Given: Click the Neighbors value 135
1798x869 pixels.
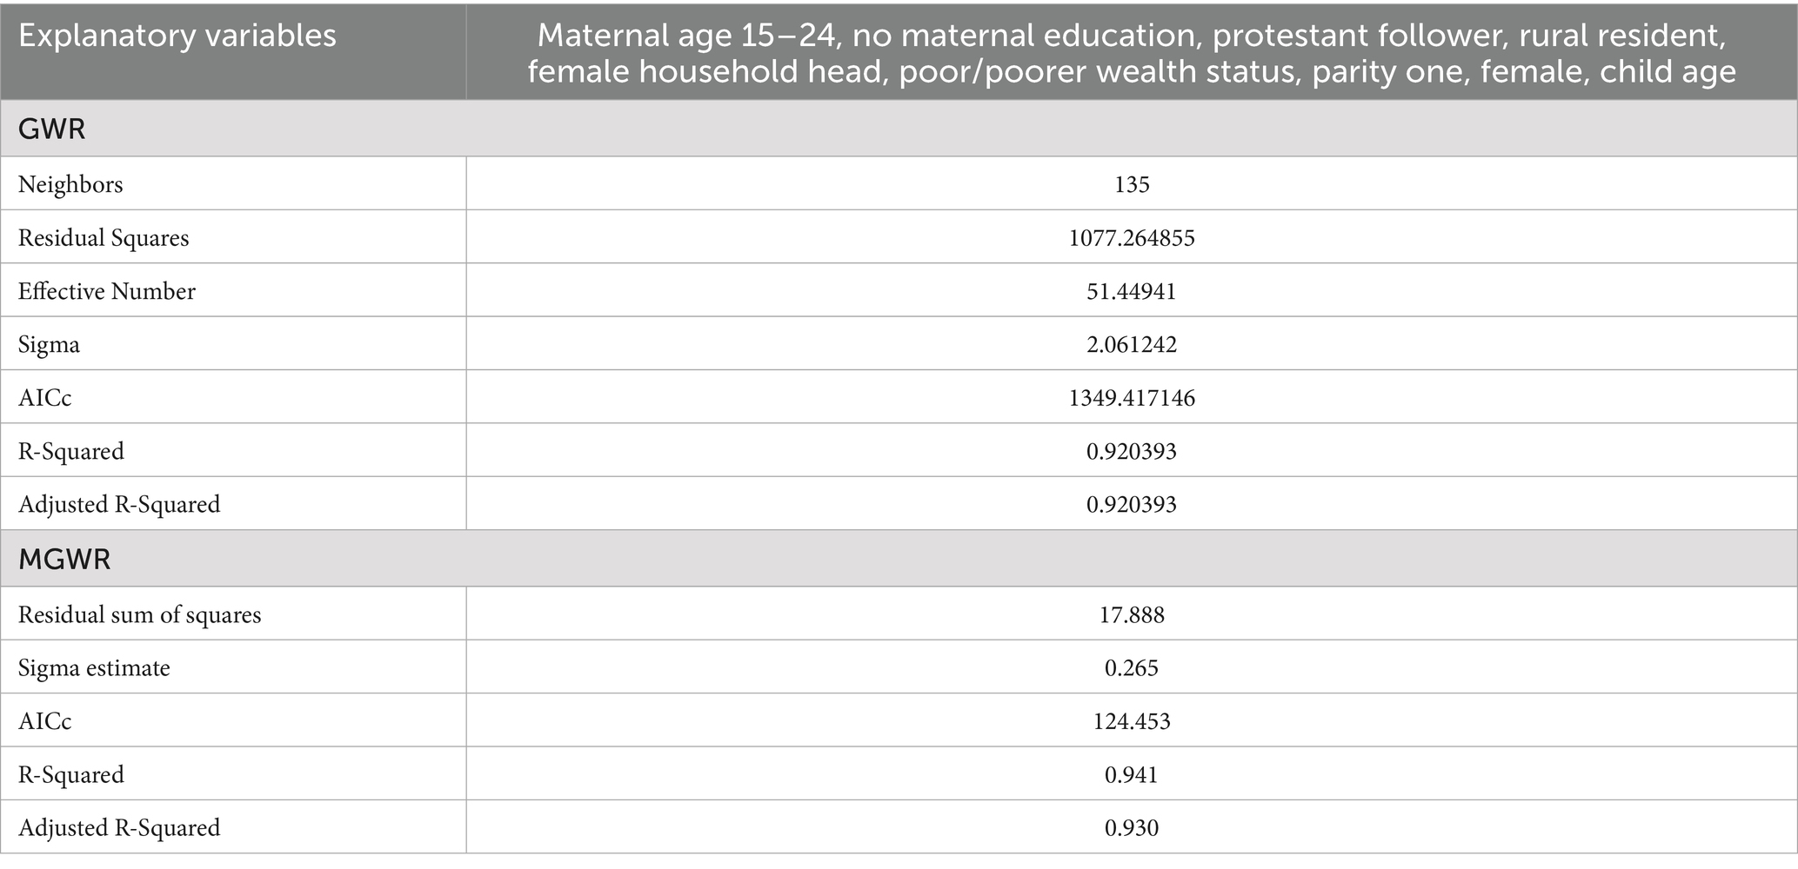Looking at the screenshot, I should [x=1132, y=184].
